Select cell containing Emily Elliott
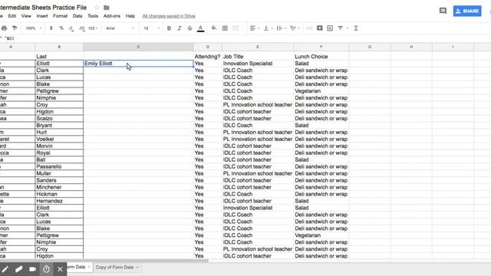This screenshot has width=491, height=276. click(138, 64)
